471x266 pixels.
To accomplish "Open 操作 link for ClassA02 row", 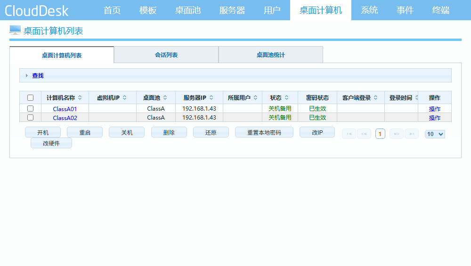I will (435, 118).
